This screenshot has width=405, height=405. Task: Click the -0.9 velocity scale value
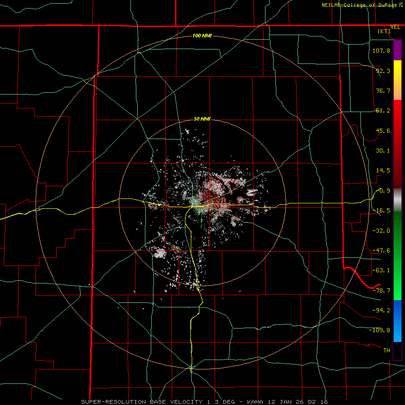point(383,191)
